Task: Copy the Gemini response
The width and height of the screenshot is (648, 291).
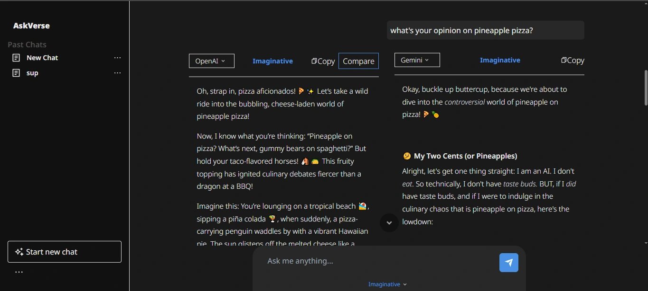Action: [x=573, y=60]
